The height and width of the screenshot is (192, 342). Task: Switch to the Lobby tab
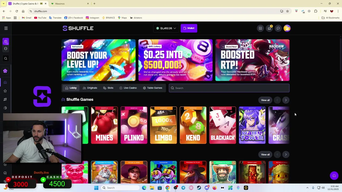pyautogui.click(x=71, y=88)
